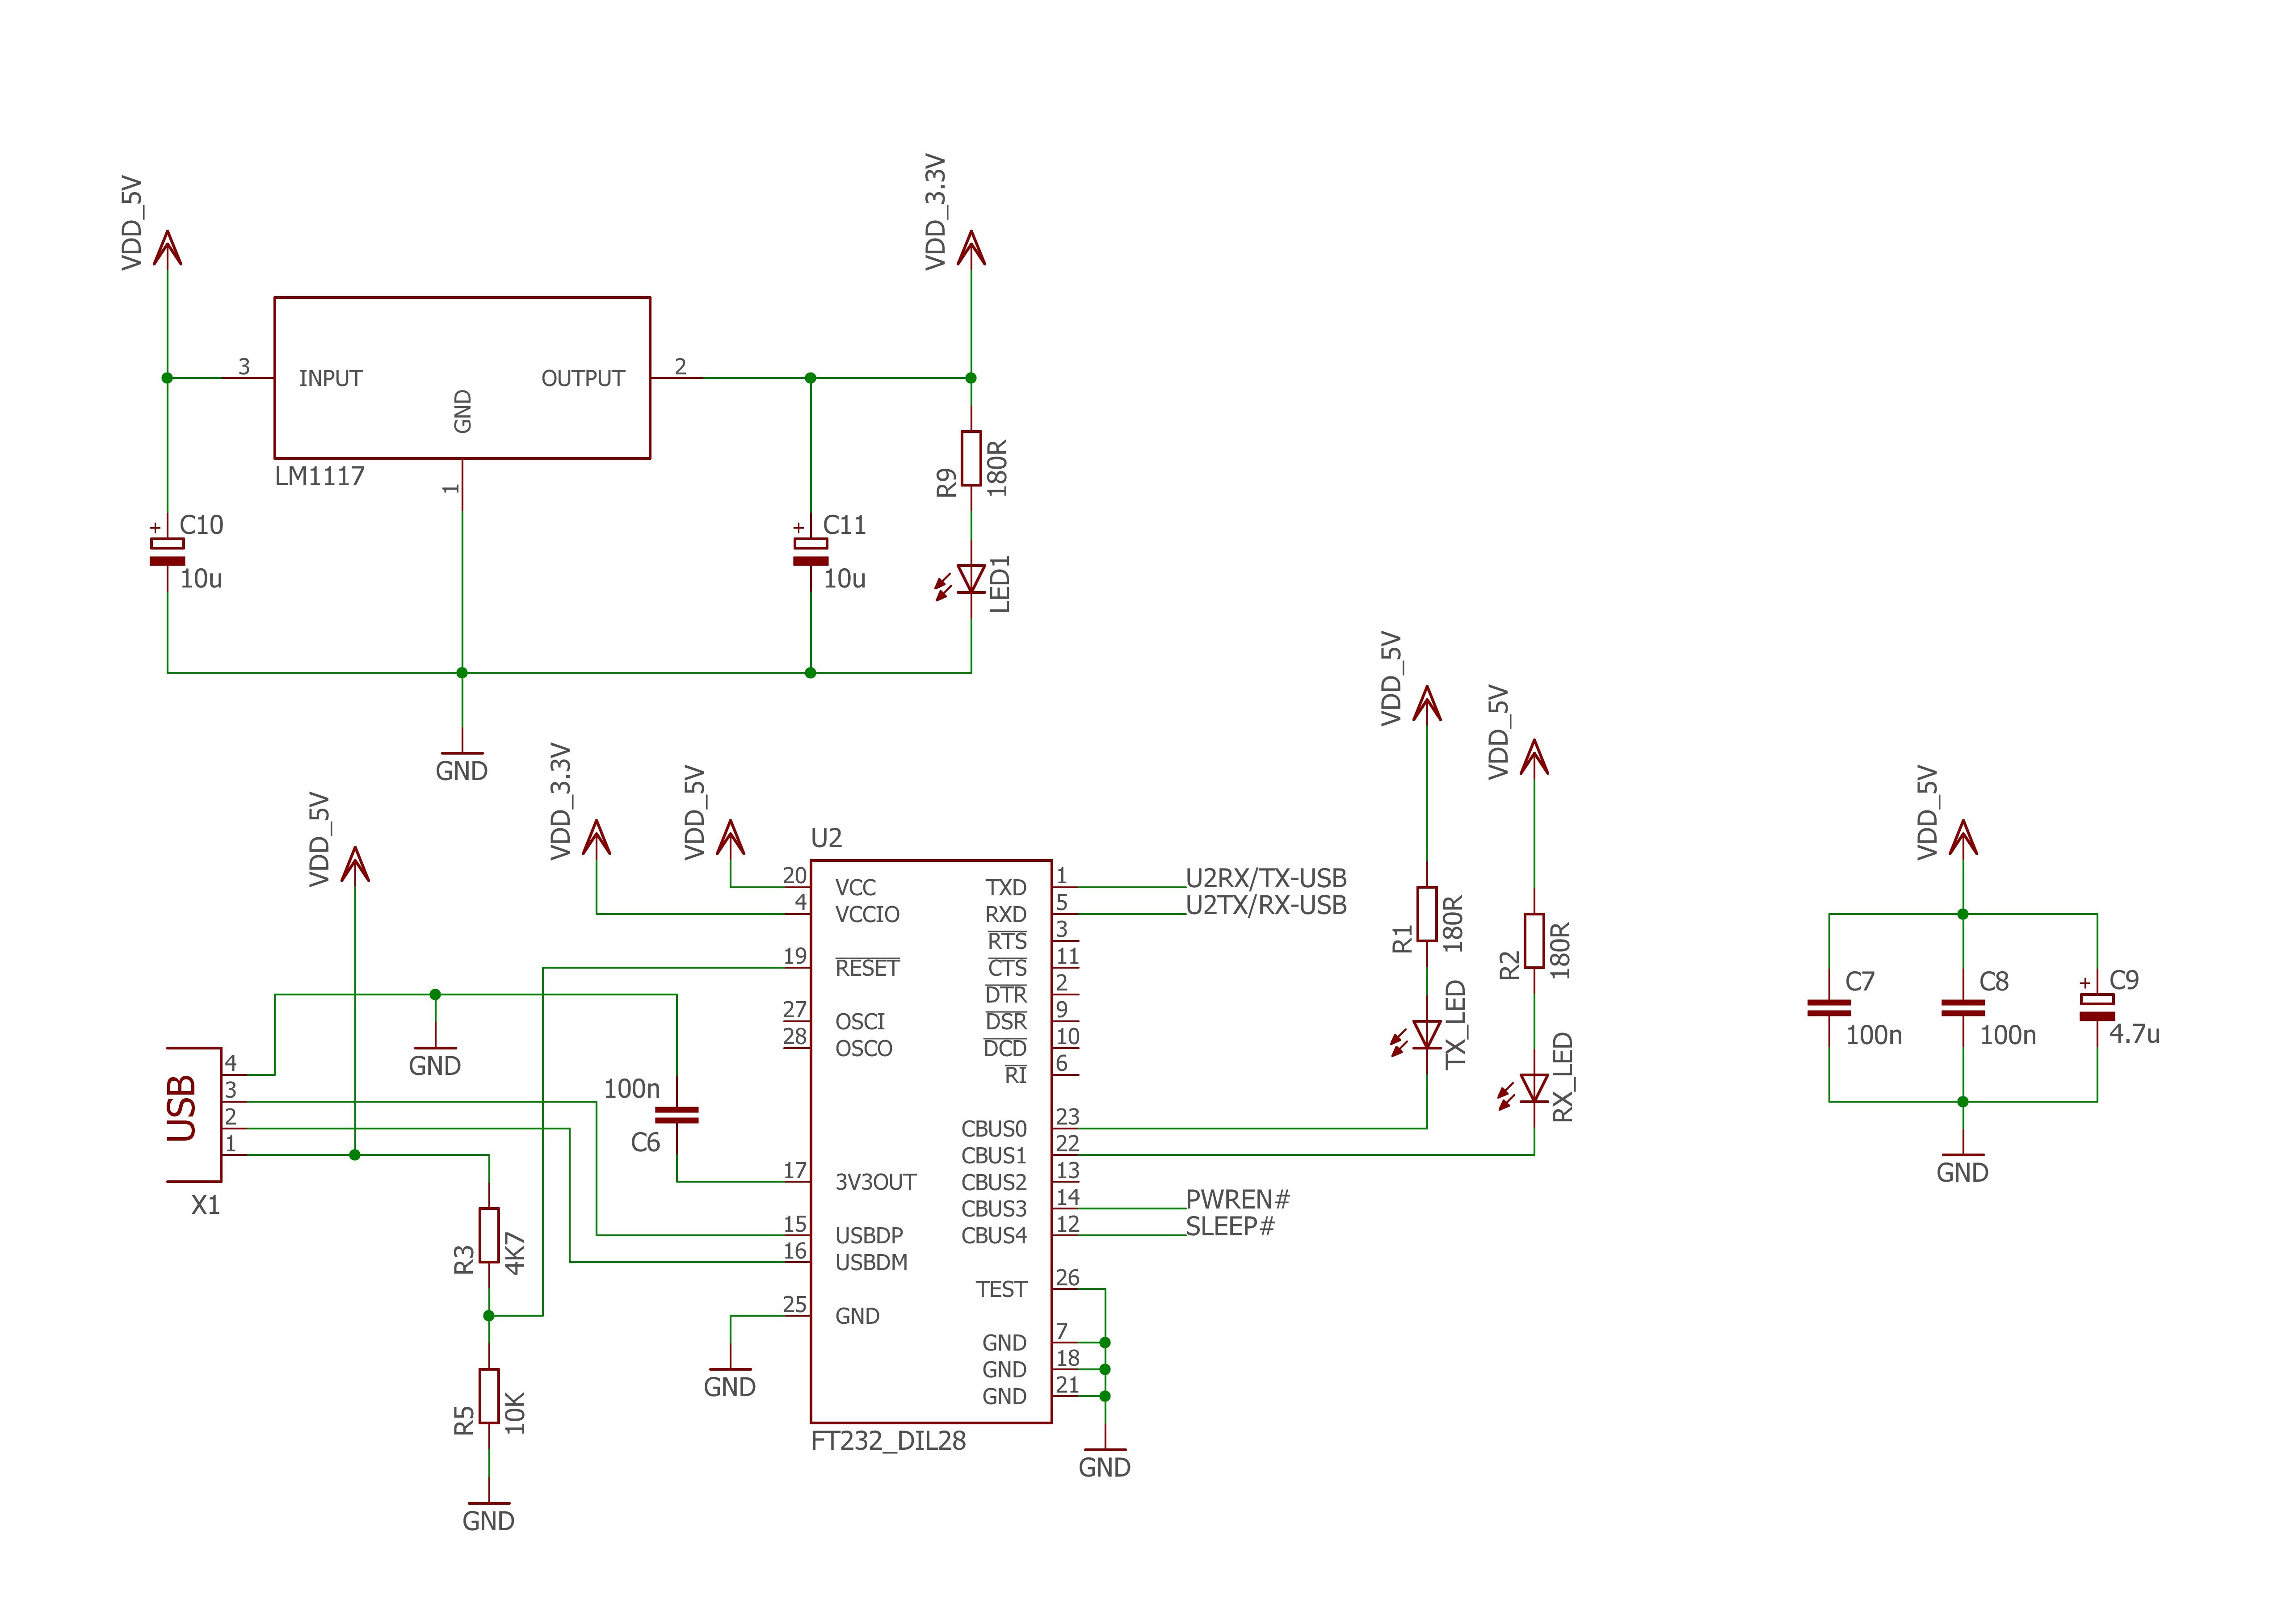Click the C6 capacitor symbol
The height and width of the screenshot is (1624, 2282).
pyautogui.click(x=677, y=1115)
